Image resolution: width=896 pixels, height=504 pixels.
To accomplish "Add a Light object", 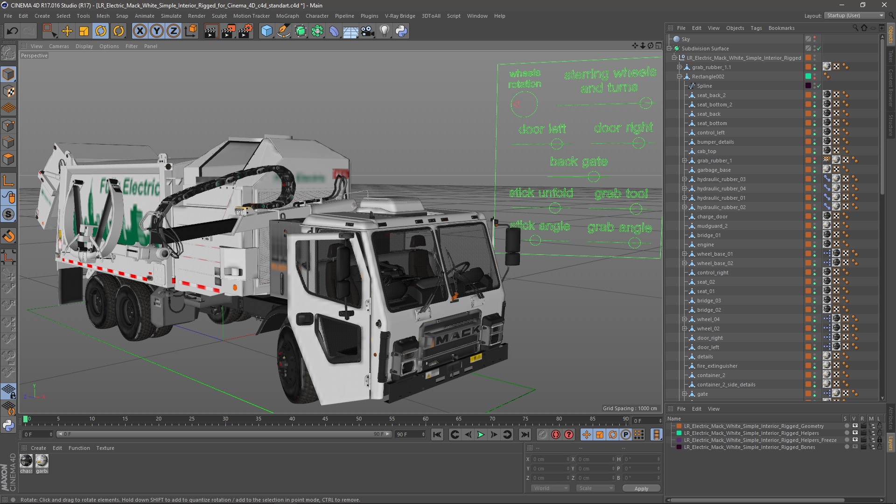I will tap(384, 31).
